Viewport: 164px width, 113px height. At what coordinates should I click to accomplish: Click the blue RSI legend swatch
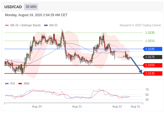(7, 83)
